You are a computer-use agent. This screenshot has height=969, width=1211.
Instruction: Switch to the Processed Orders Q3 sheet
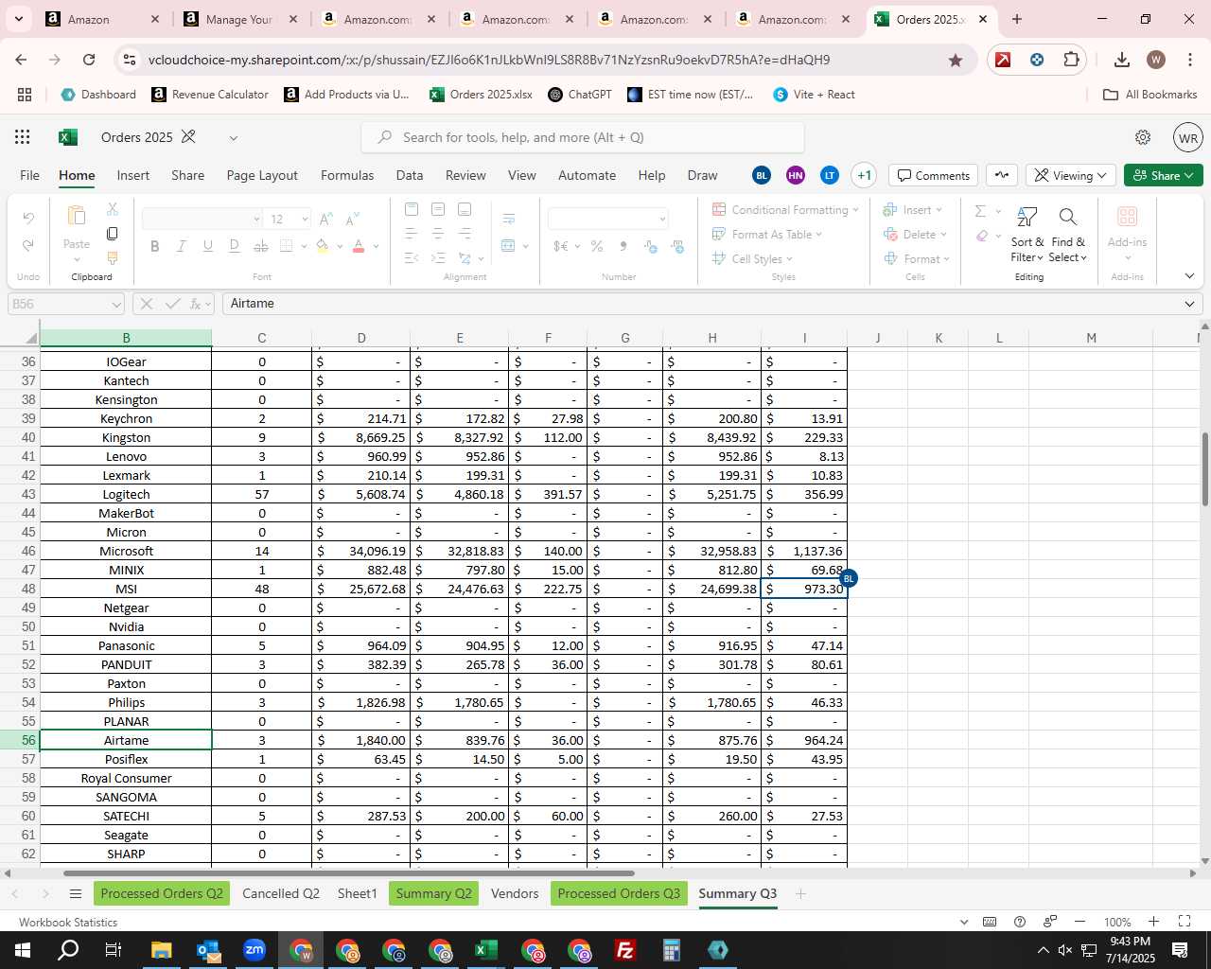pyautogui.click(x=619, y=893)
